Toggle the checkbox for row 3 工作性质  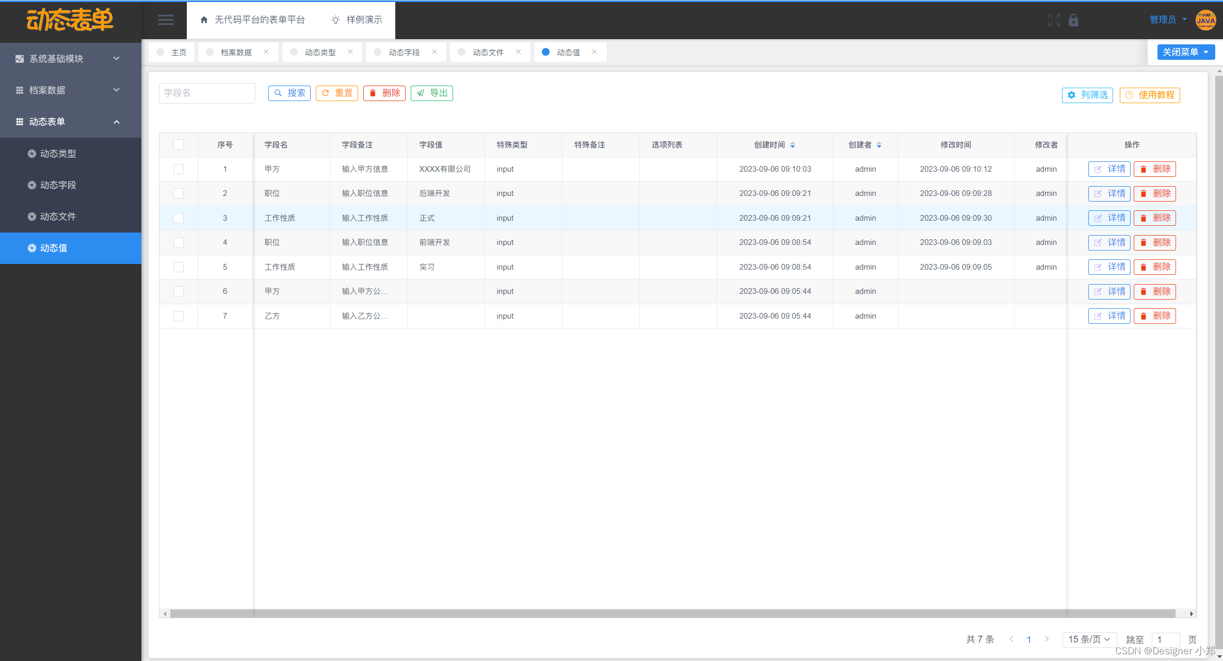click(x=180, y=218)
